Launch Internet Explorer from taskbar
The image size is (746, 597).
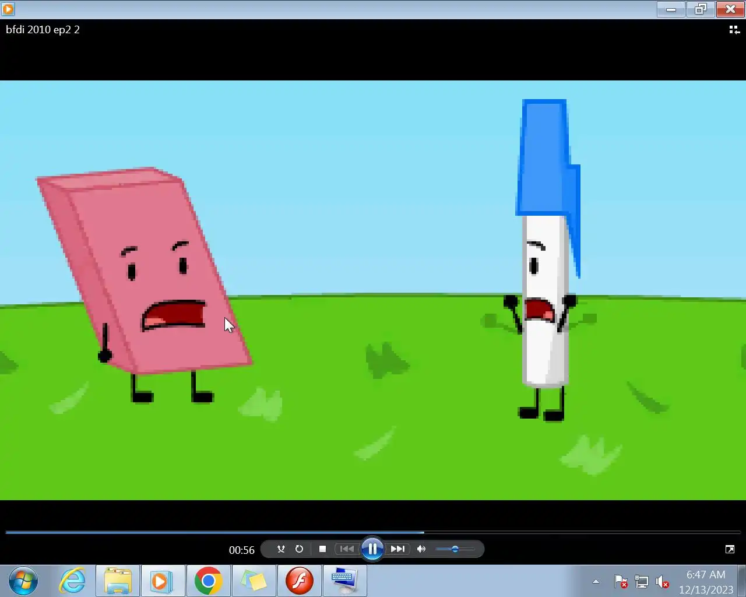pos(73,581)
